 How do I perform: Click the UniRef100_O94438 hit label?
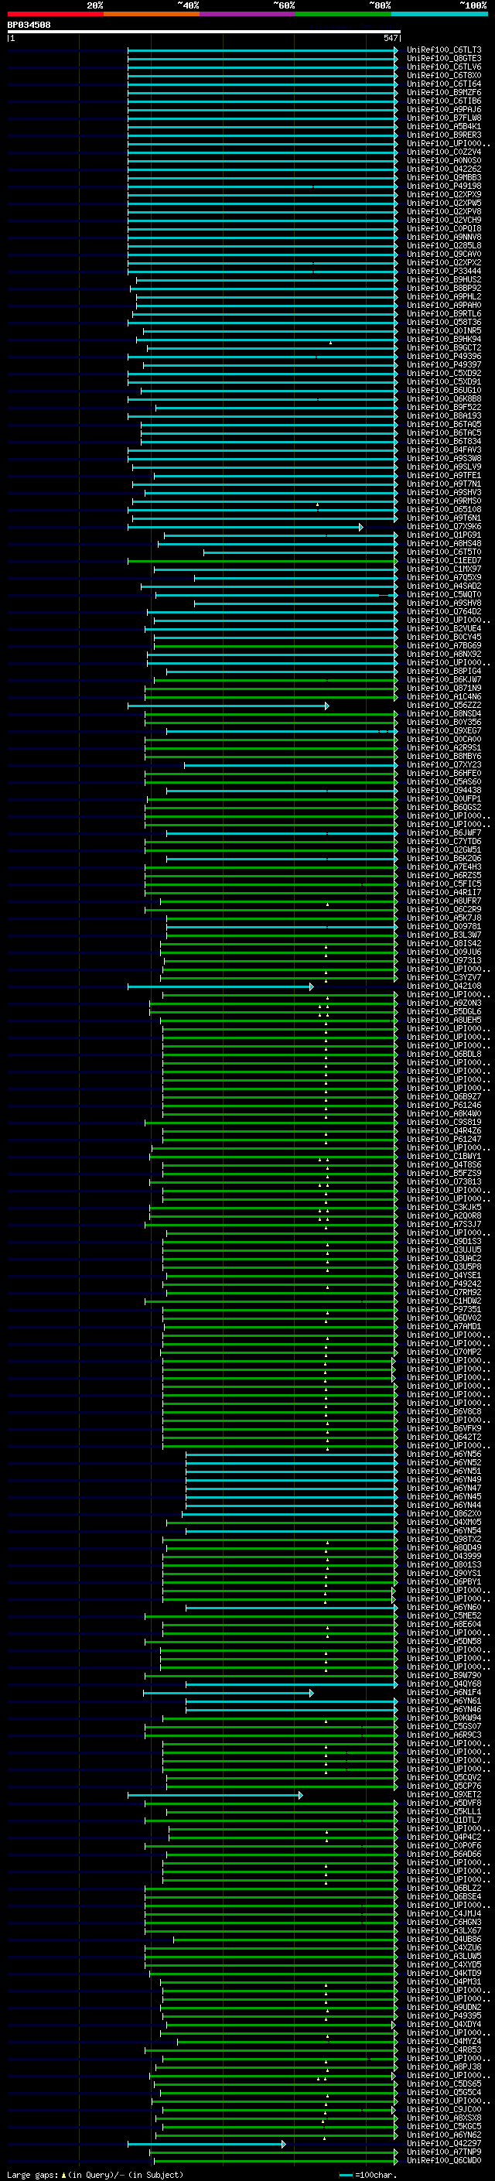pyautogui.click(x=444, y=790)
